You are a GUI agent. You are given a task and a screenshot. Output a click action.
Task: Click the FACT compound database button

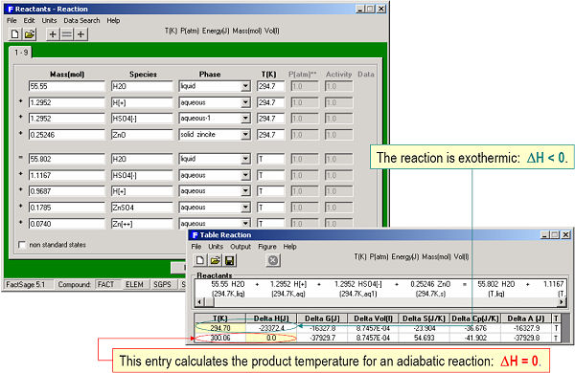coord(106,284)
